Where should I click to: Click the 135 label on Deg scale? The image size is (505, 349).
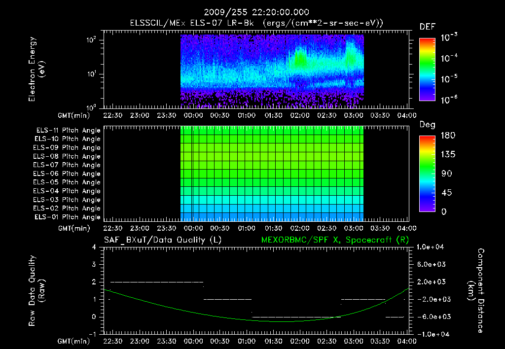coord(448,155)
